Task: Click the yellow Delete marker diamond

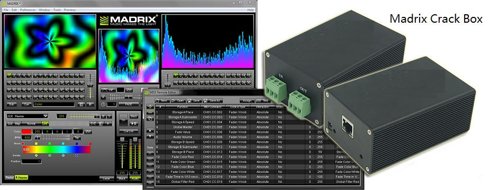Action: 36,156
